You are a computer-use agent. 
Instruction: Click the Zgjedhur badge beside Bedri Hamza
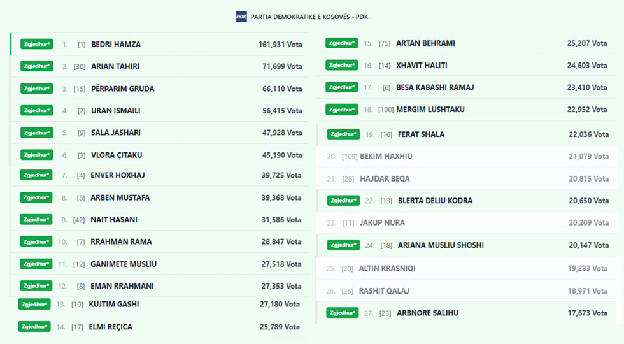point(36,45)
